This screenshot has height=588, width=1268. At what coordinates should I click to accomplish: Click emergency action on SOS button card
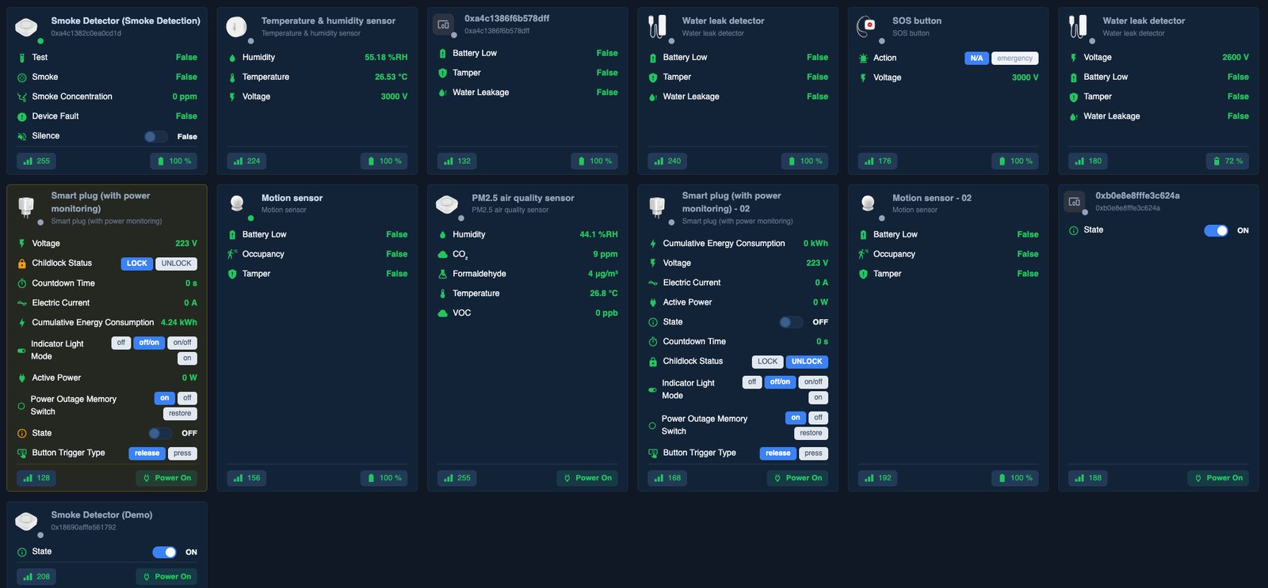point(1014,59)
